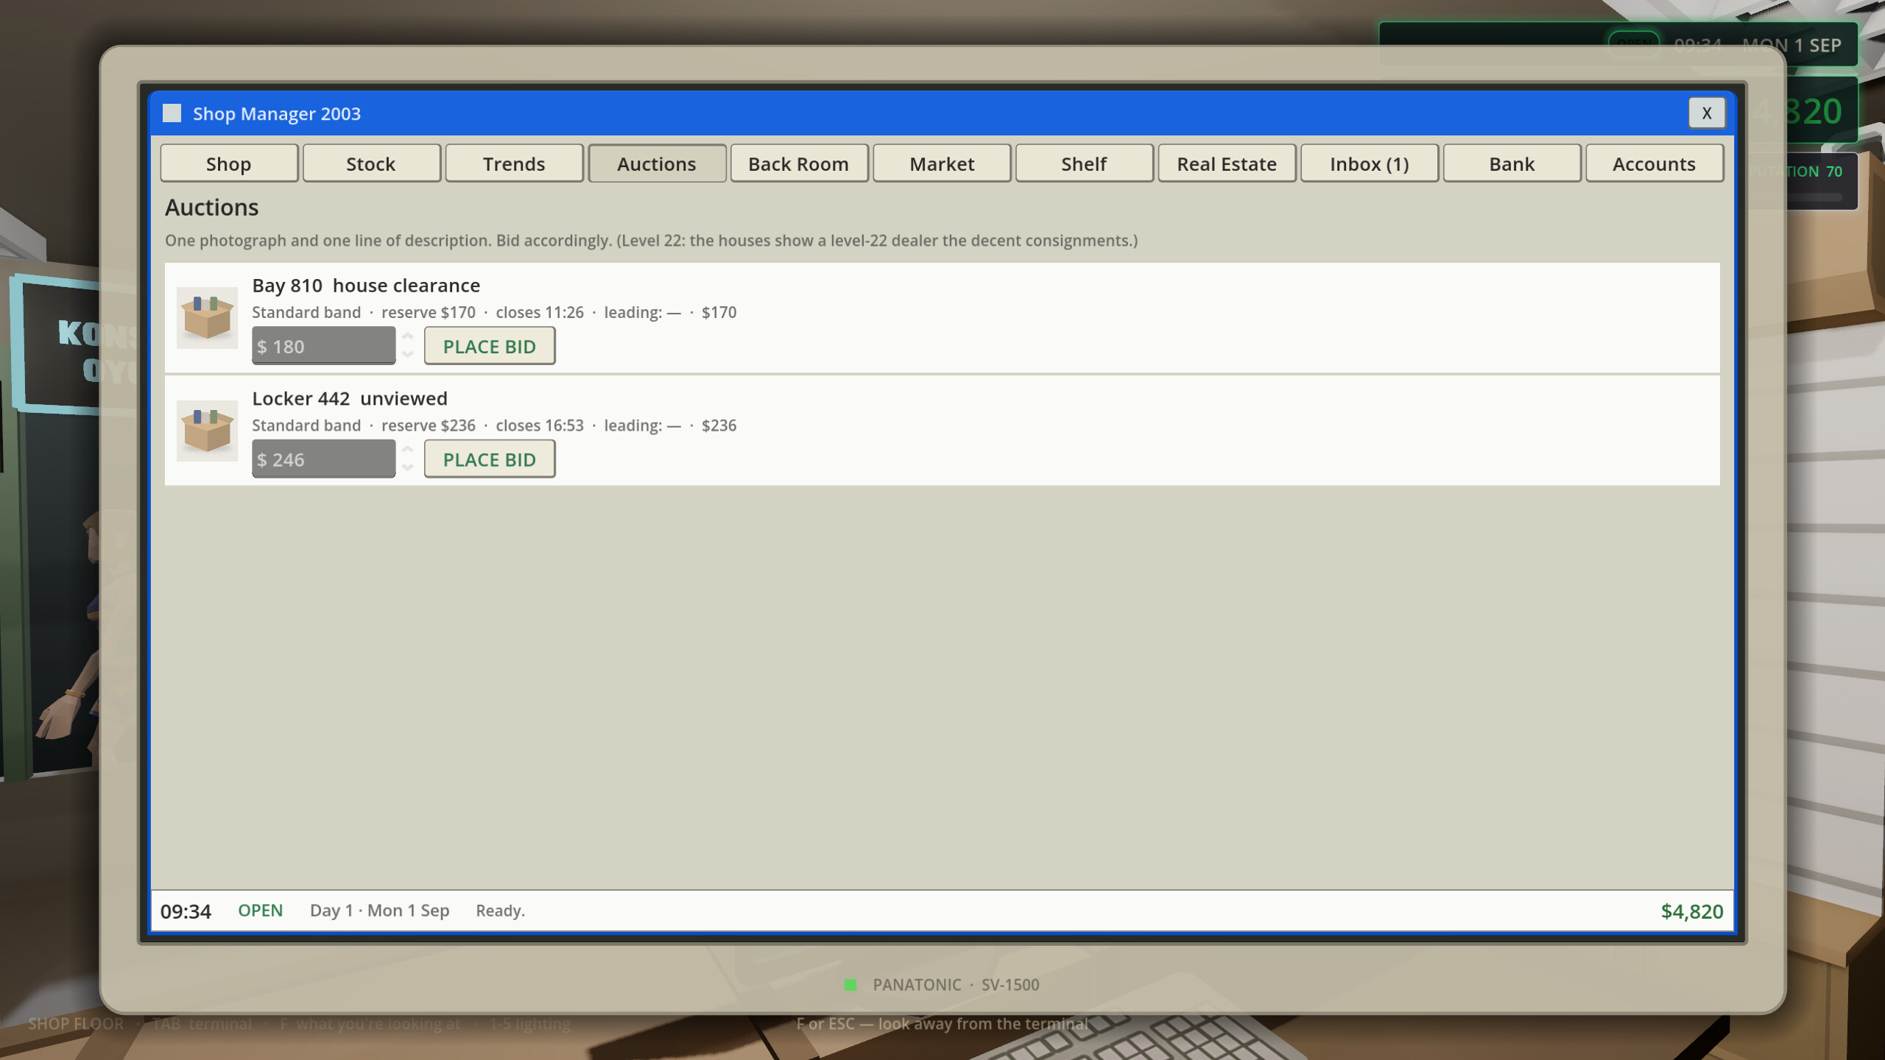Close the Shop Manager 2003 window
This screenshot has width=1885, height=1060.
[x=1707, y=113]
